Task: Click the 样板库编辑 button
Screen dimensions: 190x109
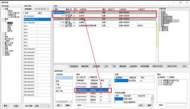Action: [145, 66]
